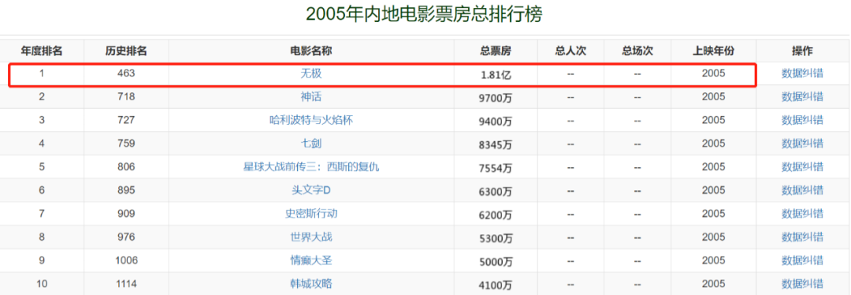Click 数据纠错 for 哈利波特与火焰杯

pos(802,120)
